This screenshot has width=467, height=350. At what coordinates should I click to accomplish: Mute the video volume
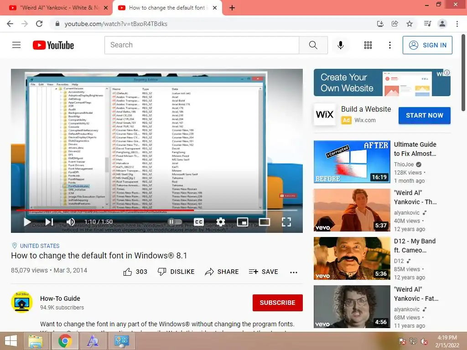pos(71,222)
